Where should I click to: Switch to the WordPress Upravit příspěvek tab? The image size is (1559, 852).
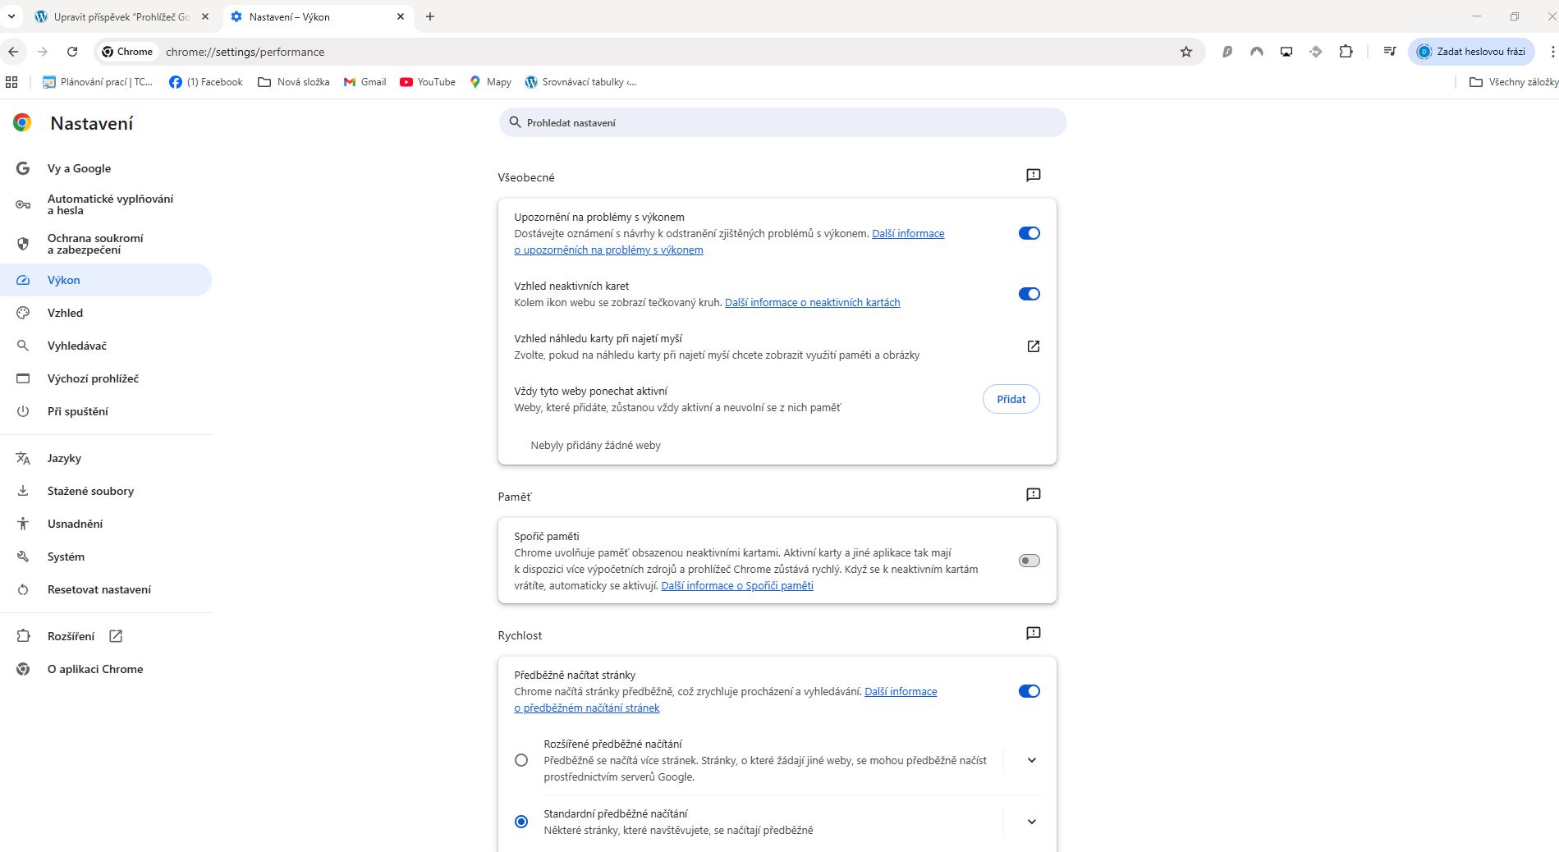122,16
